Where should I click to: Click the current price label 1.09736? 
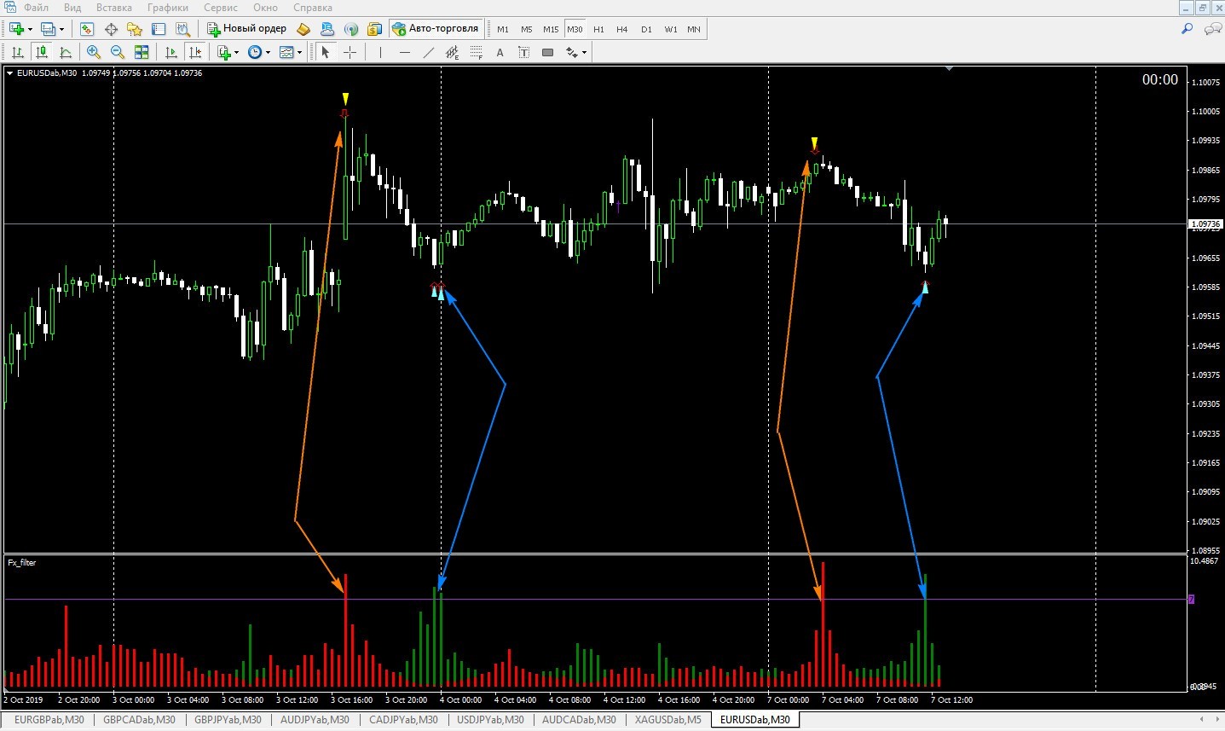pyautogui.click(x=1205, y=224)
